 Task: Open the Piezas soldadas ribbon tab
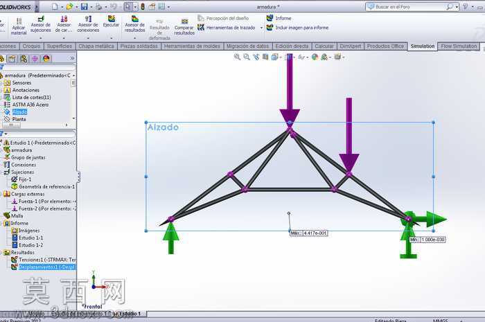(x=139, y=46)
